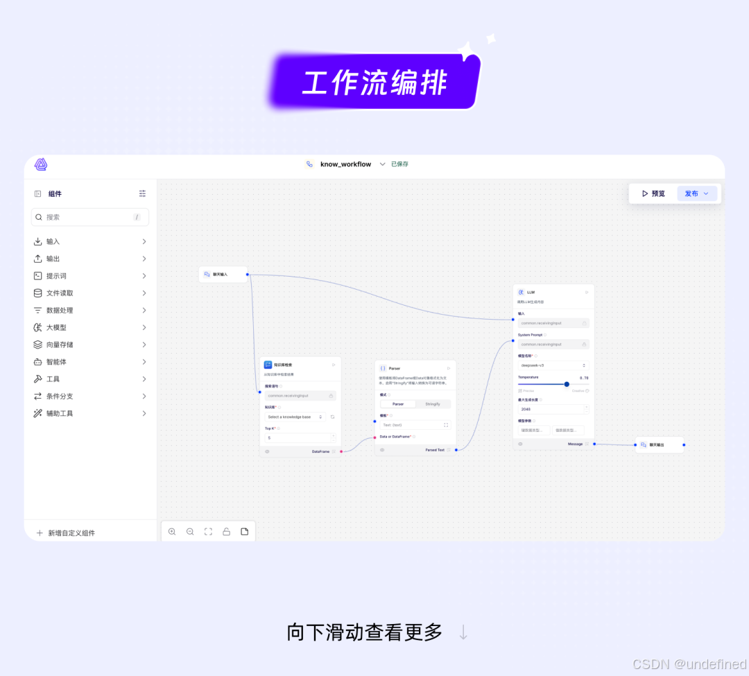Refresh the knowledge base list icon

tap(332, 417)
